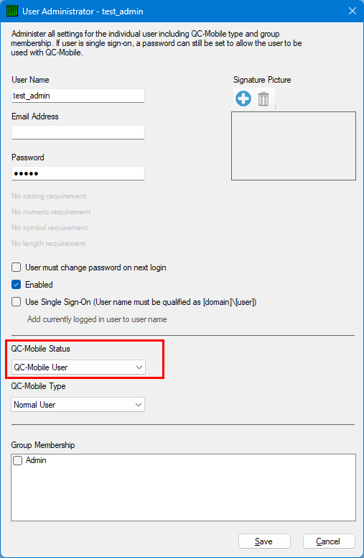364x558 pixels.
Task: Delete signature picture using trash icon
Action: 263,99
